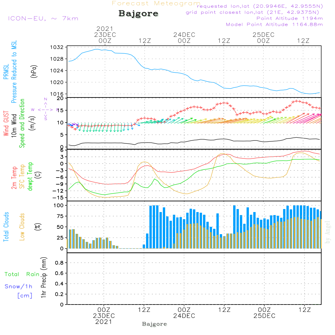Click the 23DEC 00Z bottom time marker
This screenshot has width=335, height=335.
(x=104, y=316)
